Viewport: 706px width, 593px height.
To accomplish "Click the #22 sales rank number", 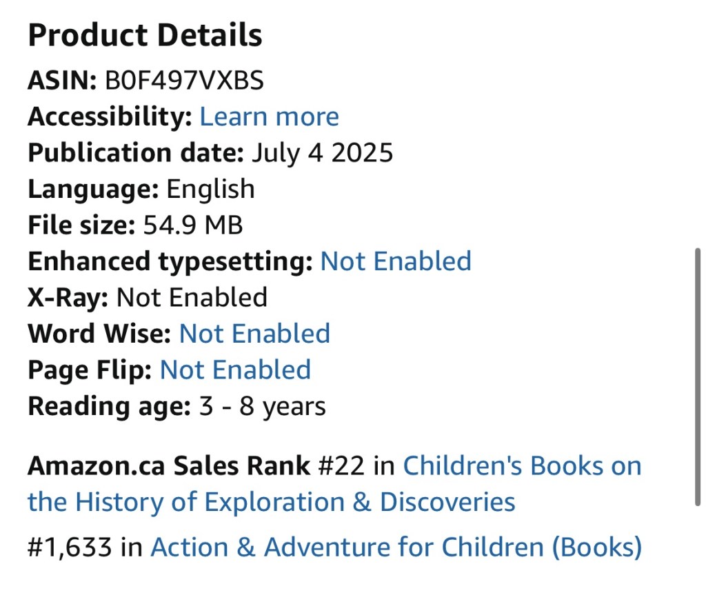I will tap(341, 466).
